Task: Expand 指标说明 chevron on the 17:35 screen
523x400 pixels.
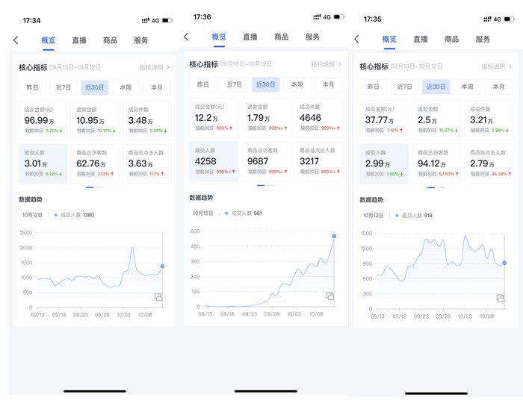Action: (510, 66)
